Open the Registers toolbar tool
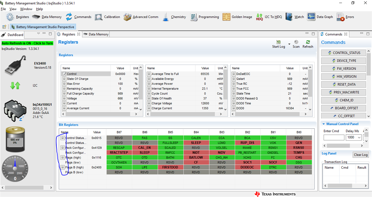The height and width of the screenshot is (197, 372). click(18, 17)
